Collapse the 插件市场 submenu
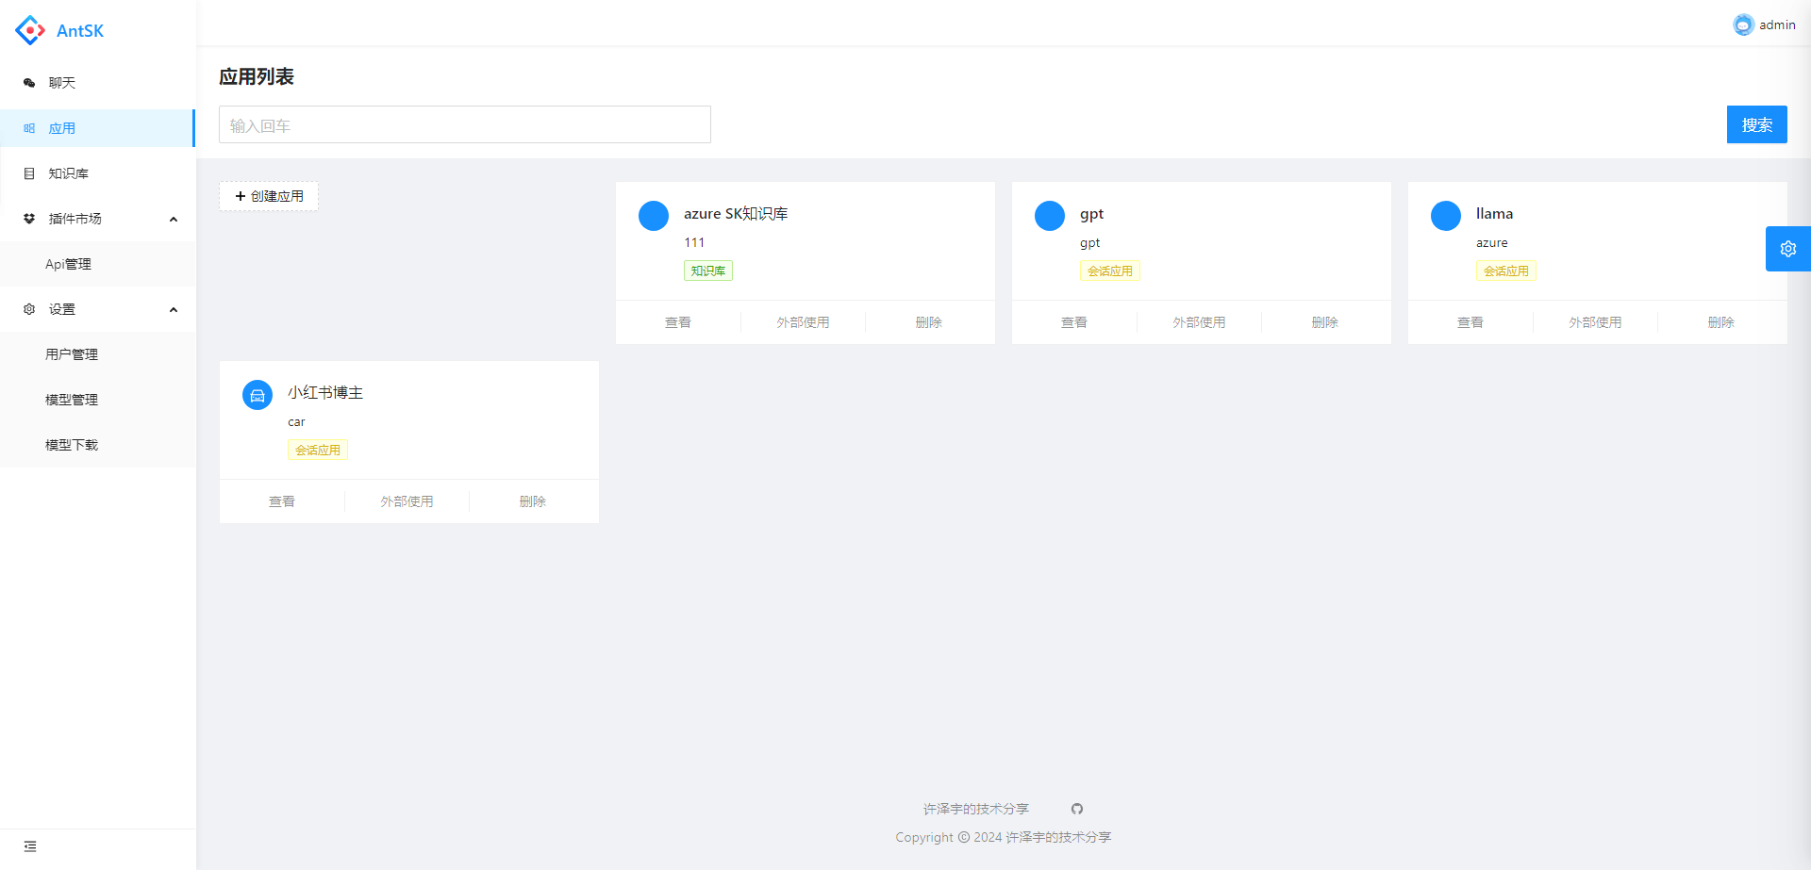This screenshot has width=1811, height=870. [174, 220]
